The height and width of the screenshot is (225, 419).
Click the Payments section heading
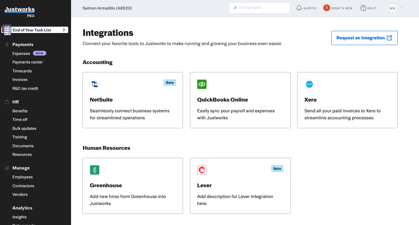tap(23, 45)
